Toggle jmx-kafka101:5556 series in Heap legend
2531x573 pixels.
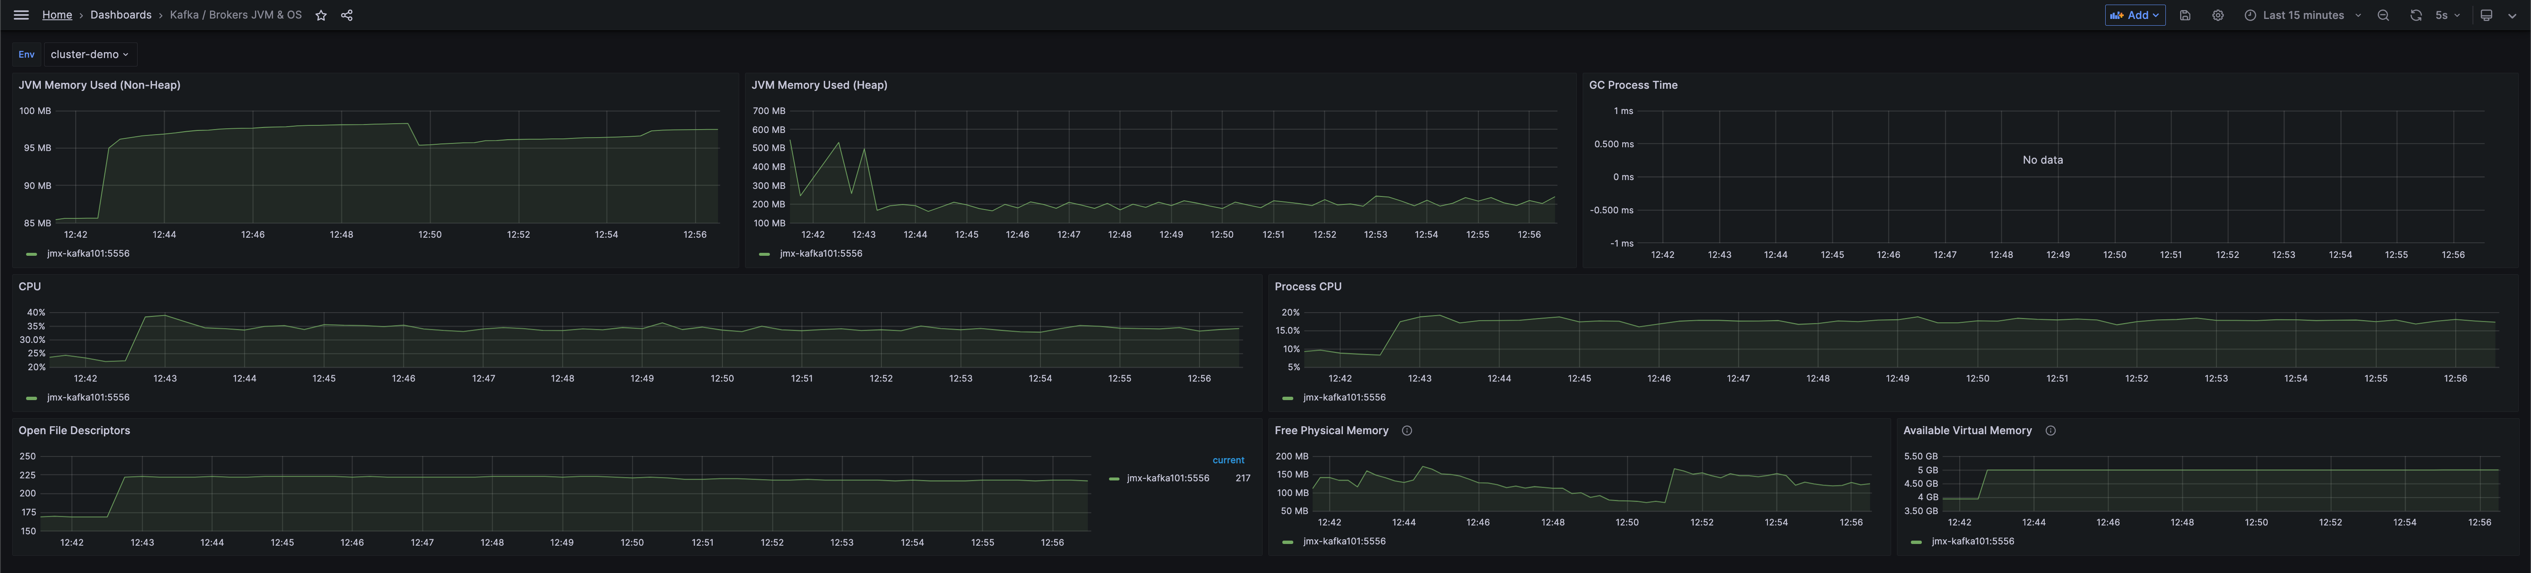point(820,254)
